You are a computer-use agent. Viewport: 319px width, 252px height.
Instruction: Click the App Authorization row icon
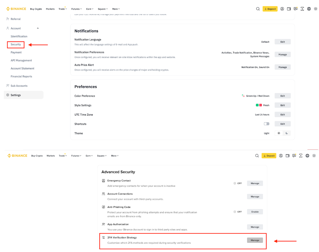pyautogui.click(x=103, y=224)
